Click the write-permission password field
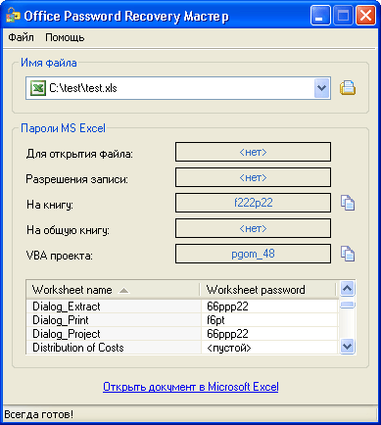The height and width of the screenshot is (425, 381). [253, 177]
